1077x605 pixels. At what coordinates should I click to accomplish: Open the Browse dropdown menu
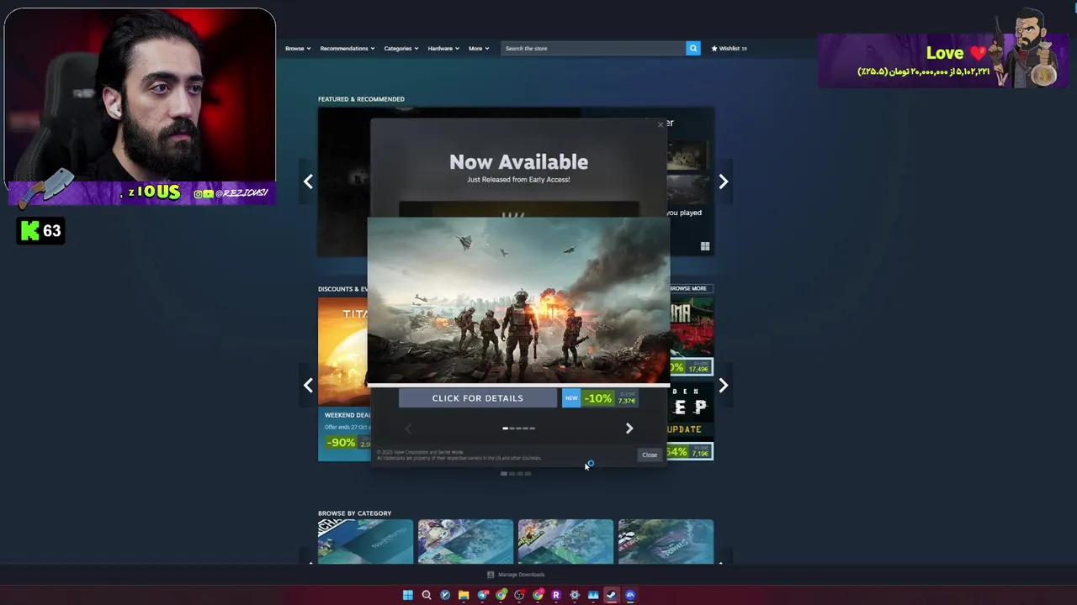[x=298, y=49]
